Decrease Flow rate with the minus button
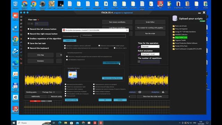 (x=29, y=24)
